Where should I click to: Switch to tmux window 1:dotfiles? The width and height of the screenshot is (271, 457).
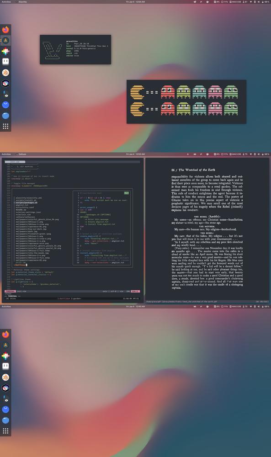pos(63,298)
